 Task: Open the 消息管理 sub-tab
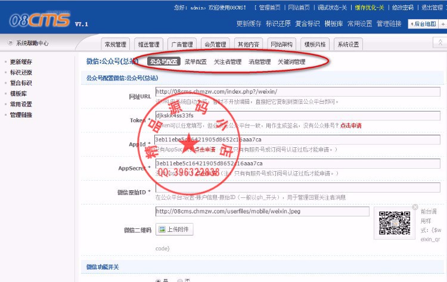[259, 61]
